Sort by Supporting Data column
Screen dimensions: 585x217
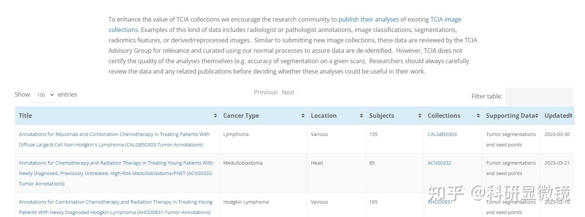coord(536,116)
